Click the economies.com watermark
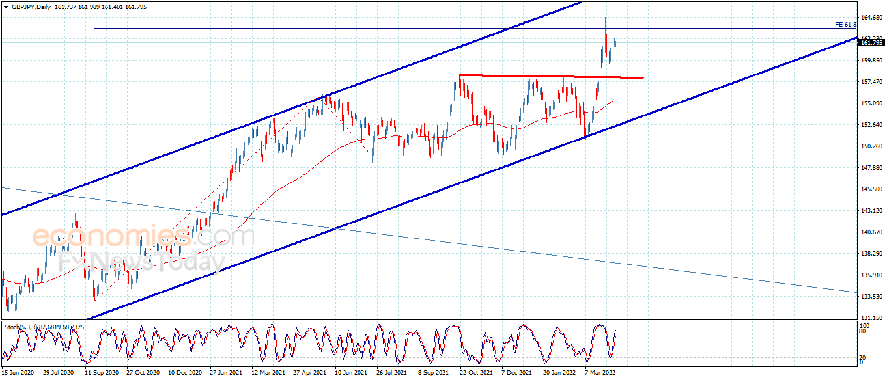This screenshot has height=380, width=887. coord(142,236)
